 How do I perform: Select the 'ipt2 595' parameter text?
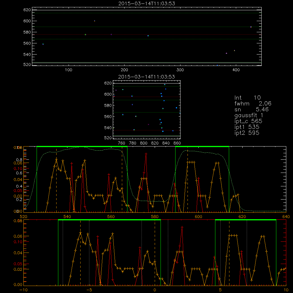[247, 133]
